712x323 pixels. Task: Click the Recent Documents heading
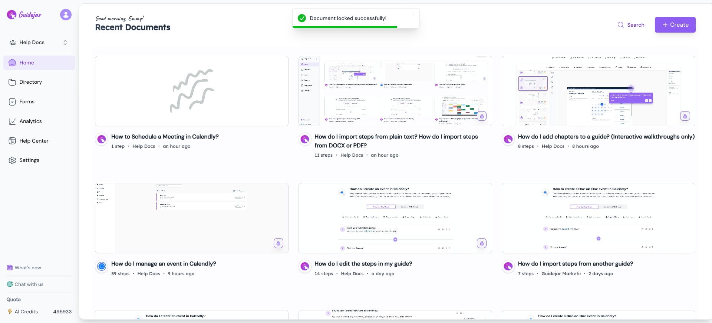point(133,27)
